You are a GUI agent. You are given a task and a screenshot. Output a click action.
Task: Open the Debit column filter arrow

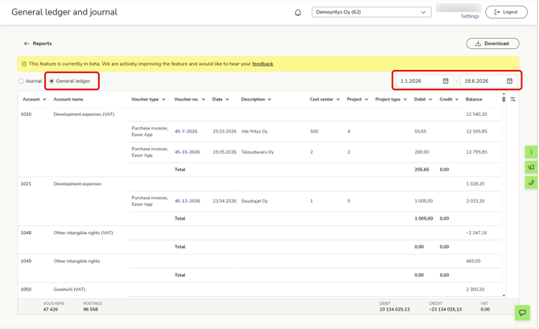pos(430,100)
